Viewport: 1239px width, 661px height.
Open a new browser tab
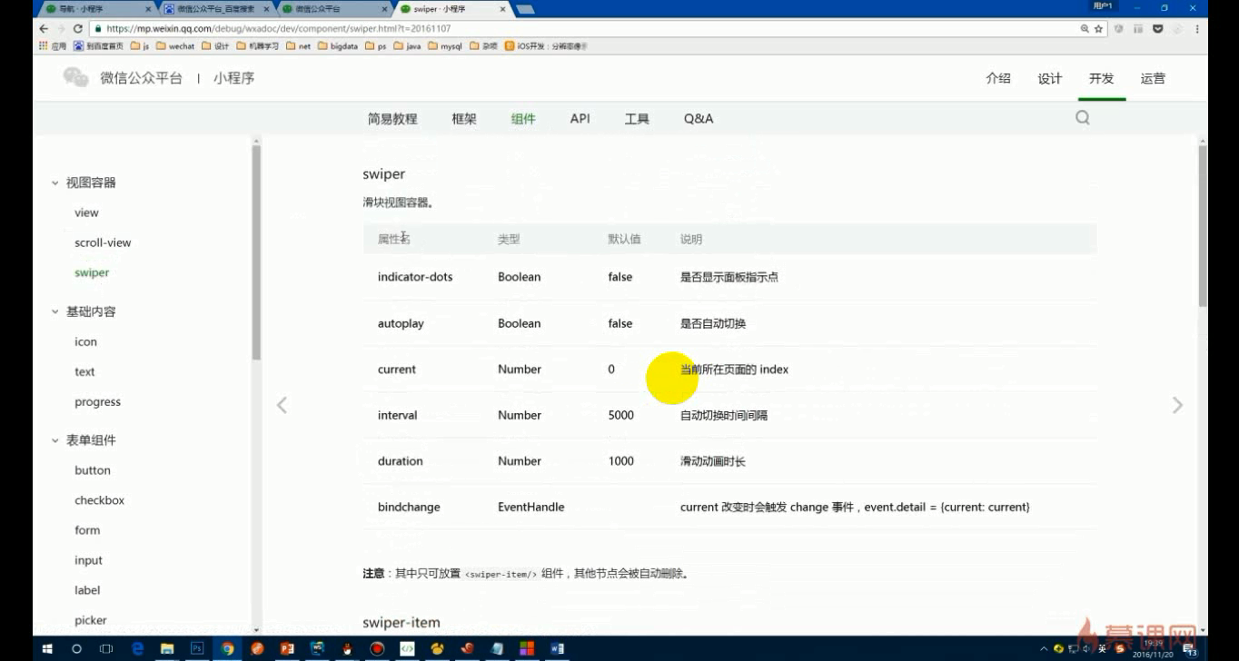click(x=525, y=8)
